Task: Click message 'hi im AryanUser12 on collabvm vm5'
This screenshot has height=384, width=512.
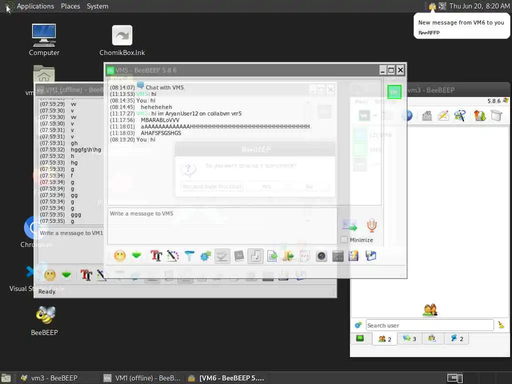Action: tap(196, 113)
